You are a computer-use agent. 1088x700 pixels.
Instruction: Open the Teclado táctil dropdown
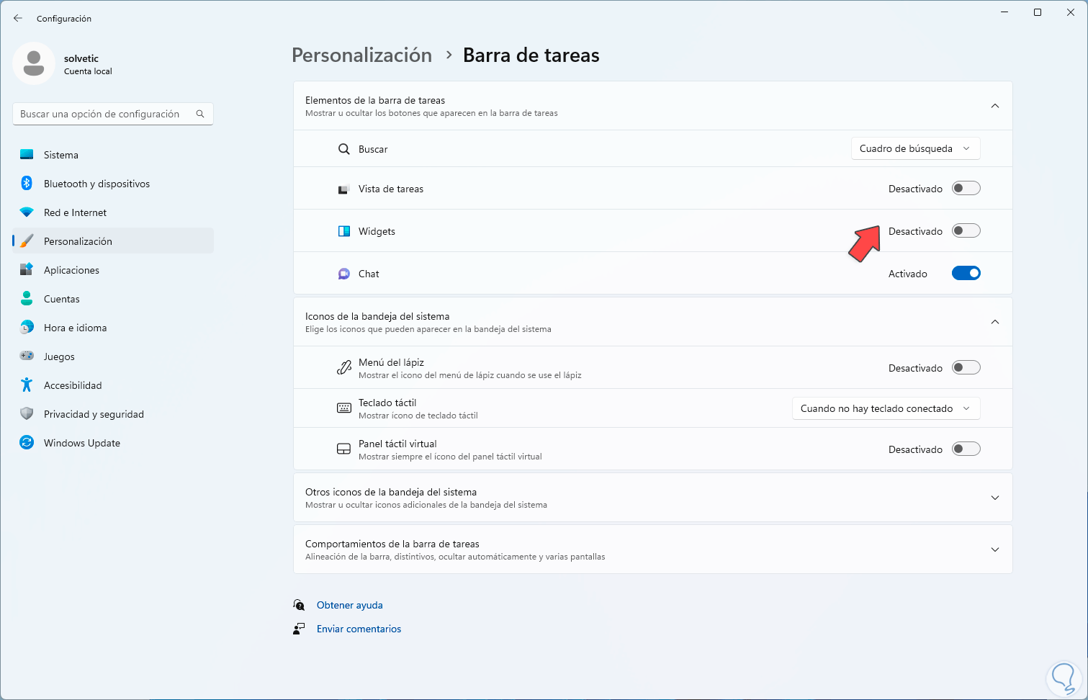[886, 408]
